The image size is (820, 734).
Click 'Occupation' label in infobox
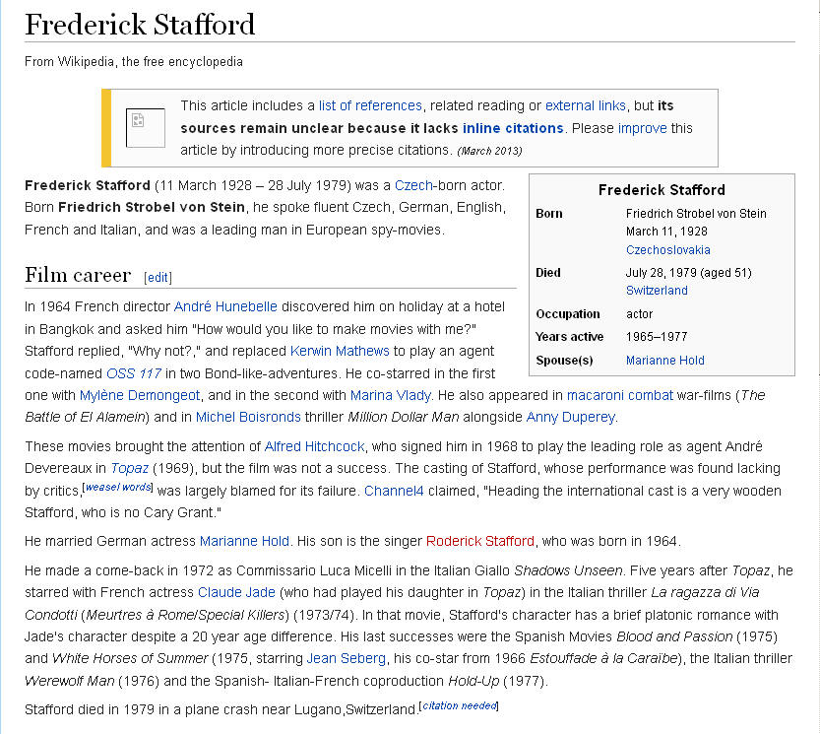[x=568, y=314]
